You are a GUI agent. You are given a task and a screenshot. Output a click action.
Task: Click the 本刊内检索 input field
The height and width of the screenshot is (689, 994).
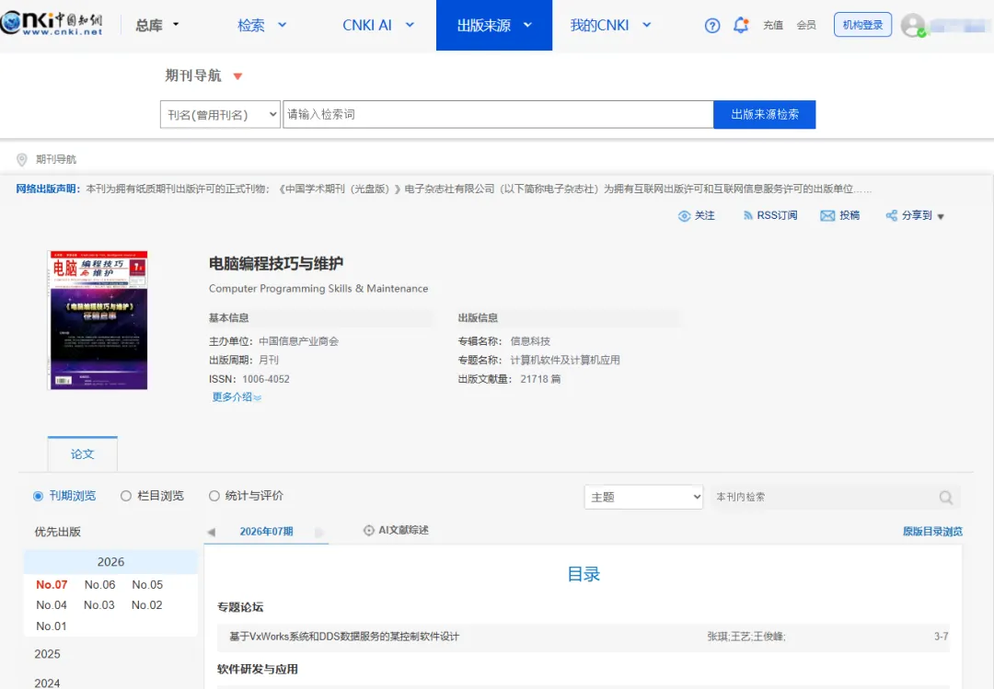point(824,498)
